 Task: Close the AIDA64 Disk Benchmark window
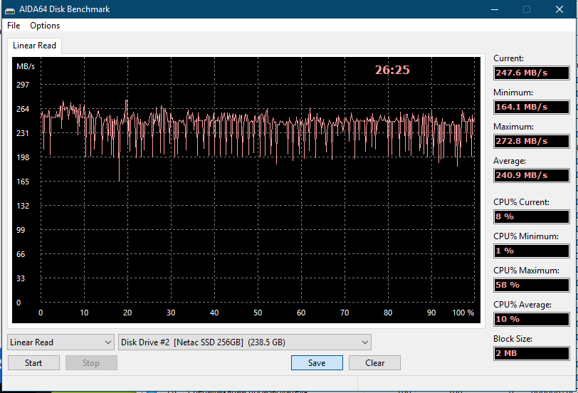559,9
